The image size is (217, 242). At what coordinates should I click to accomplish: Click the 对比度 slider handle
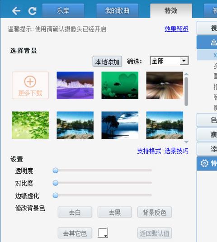pos(56,183)
